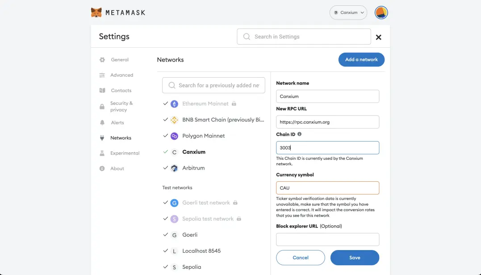481x275 pixels.
Task: Click the Ethereum Mainnet logo icon
Action: tap(174, 104)
